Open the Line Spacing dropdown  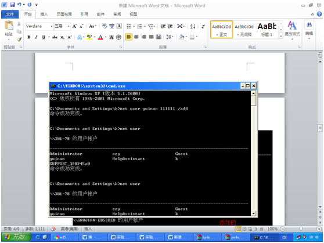[x=170, y=37]
